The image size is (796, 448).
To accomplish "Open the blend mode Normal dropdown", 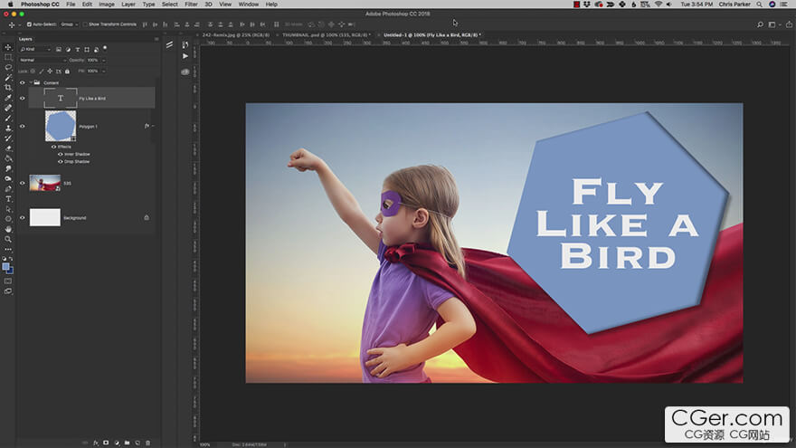I will pos(42,60).
